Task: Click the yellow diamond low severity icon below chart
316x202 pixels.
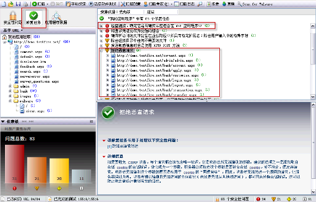Action: click(59, 188)
